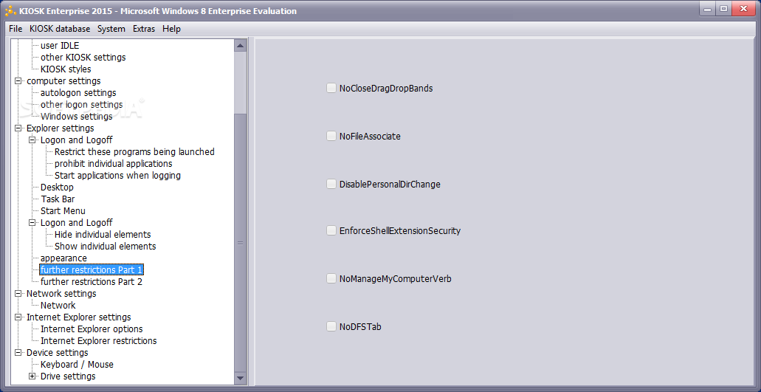This screenshot has width=761, height=392.
Task: Open Keyboard / Mouse settings
Action: [77, 365]
